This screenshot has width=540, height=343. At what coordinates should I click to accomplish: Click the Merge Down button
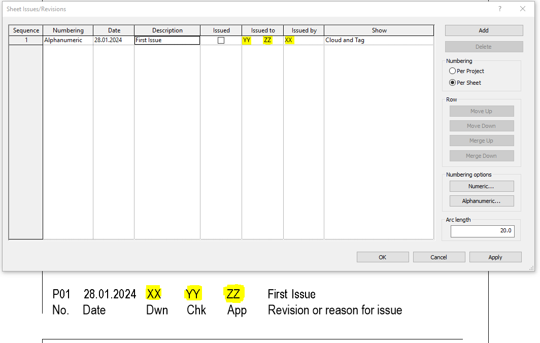481,155
